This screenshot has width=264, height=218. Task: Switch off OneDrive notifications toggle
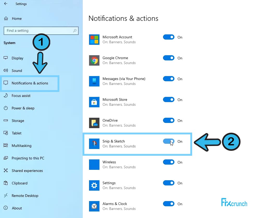(168, 120)
